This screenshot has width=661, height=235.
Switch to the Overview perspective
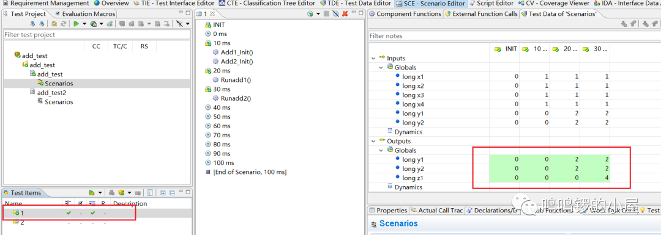pos(111,4)
